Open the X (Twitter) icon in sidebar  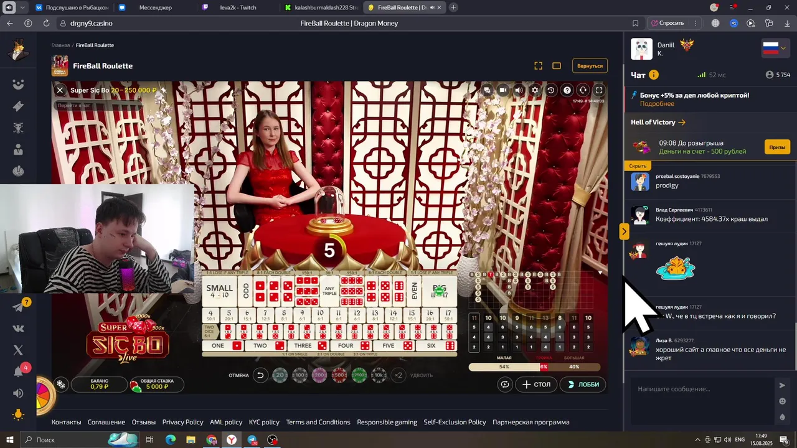[x=18, y=350]
